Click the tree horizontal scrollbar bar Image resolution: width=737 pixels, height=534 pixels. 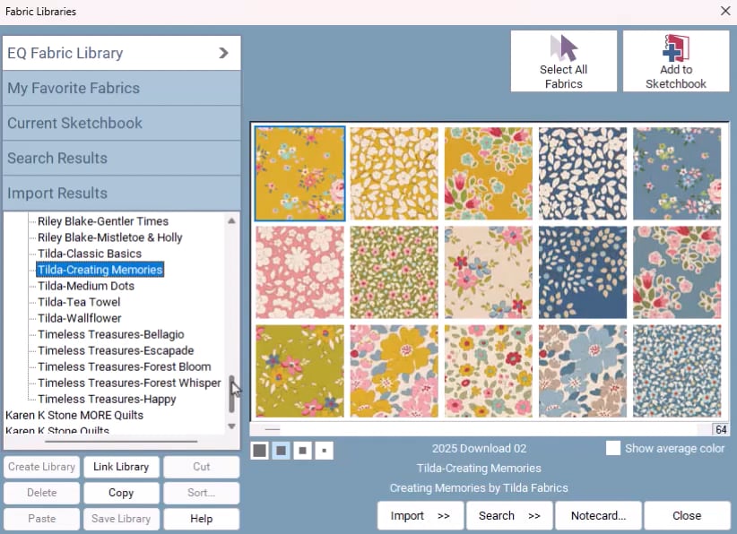[x=121, y=442]
